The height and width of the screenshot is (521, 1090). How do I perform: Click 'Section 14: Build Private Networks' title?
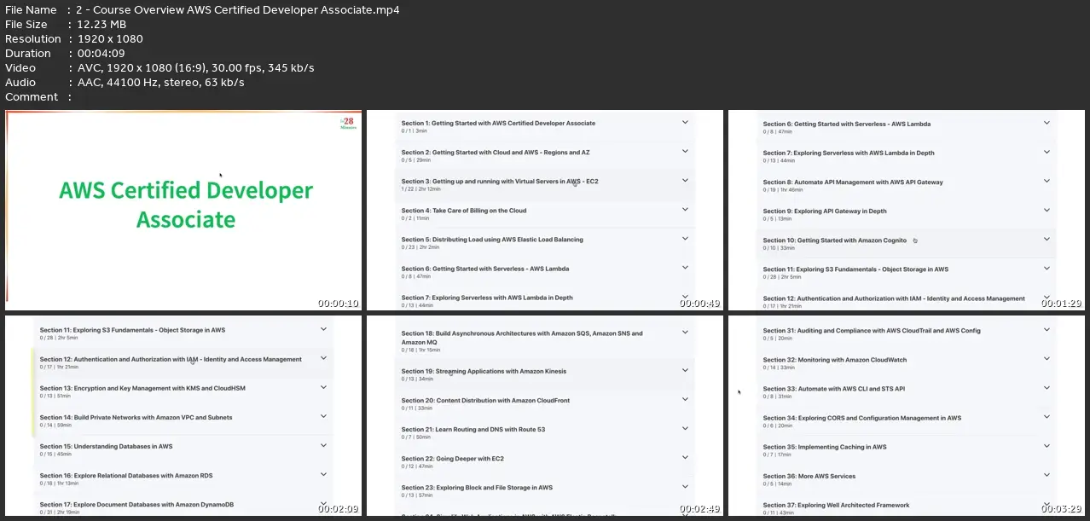click(136, 418)
